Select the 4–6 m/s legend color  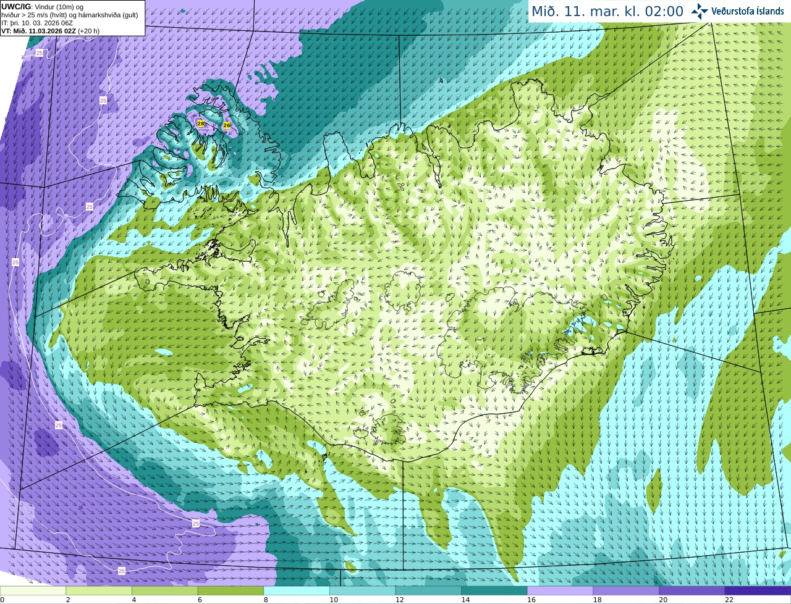[x=164, y=590]
